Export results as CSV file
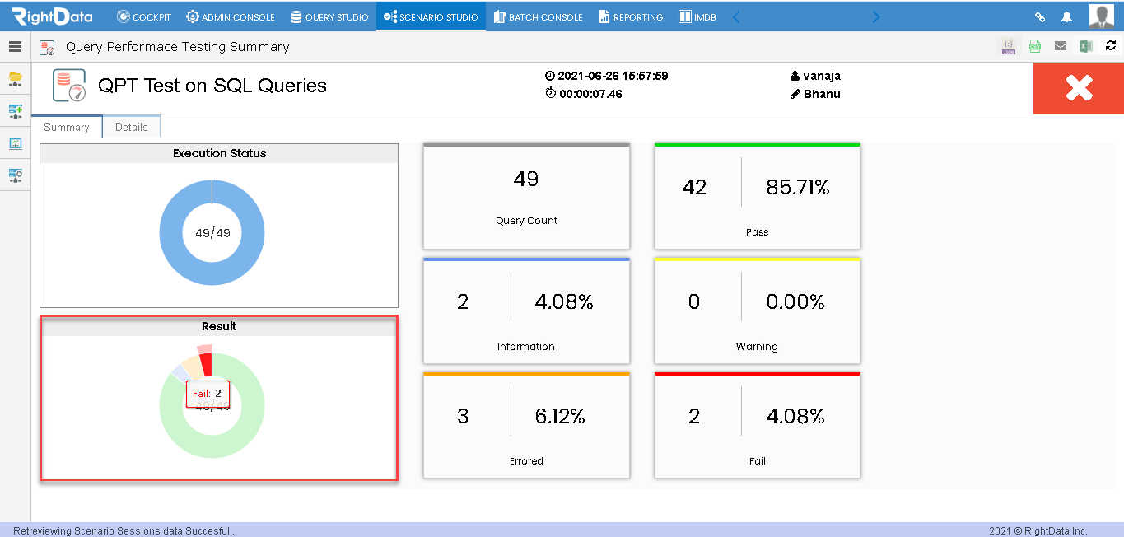The image size is (1124, 537). click(x=1035, y=46)
